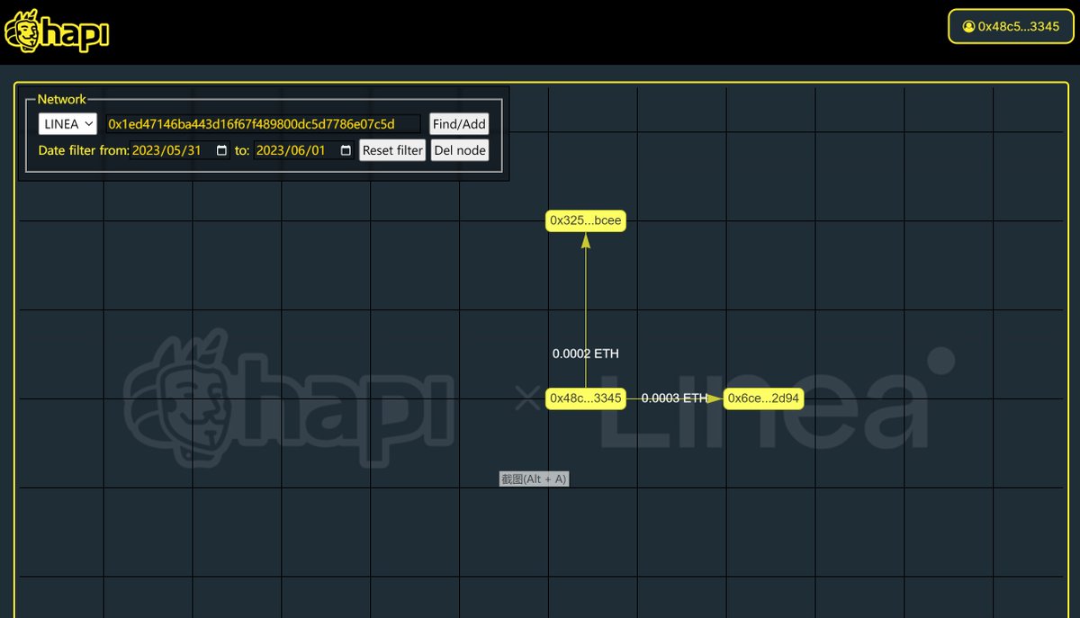Select the 0x325...bcee node
The height and width of the screenshot is (618, 1080).
pos(586,220)
